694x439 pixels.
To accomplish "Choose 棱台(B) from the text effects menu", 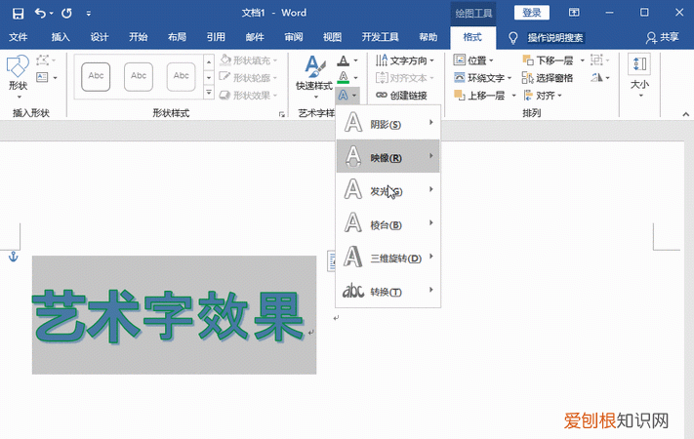I will (388, 223).
